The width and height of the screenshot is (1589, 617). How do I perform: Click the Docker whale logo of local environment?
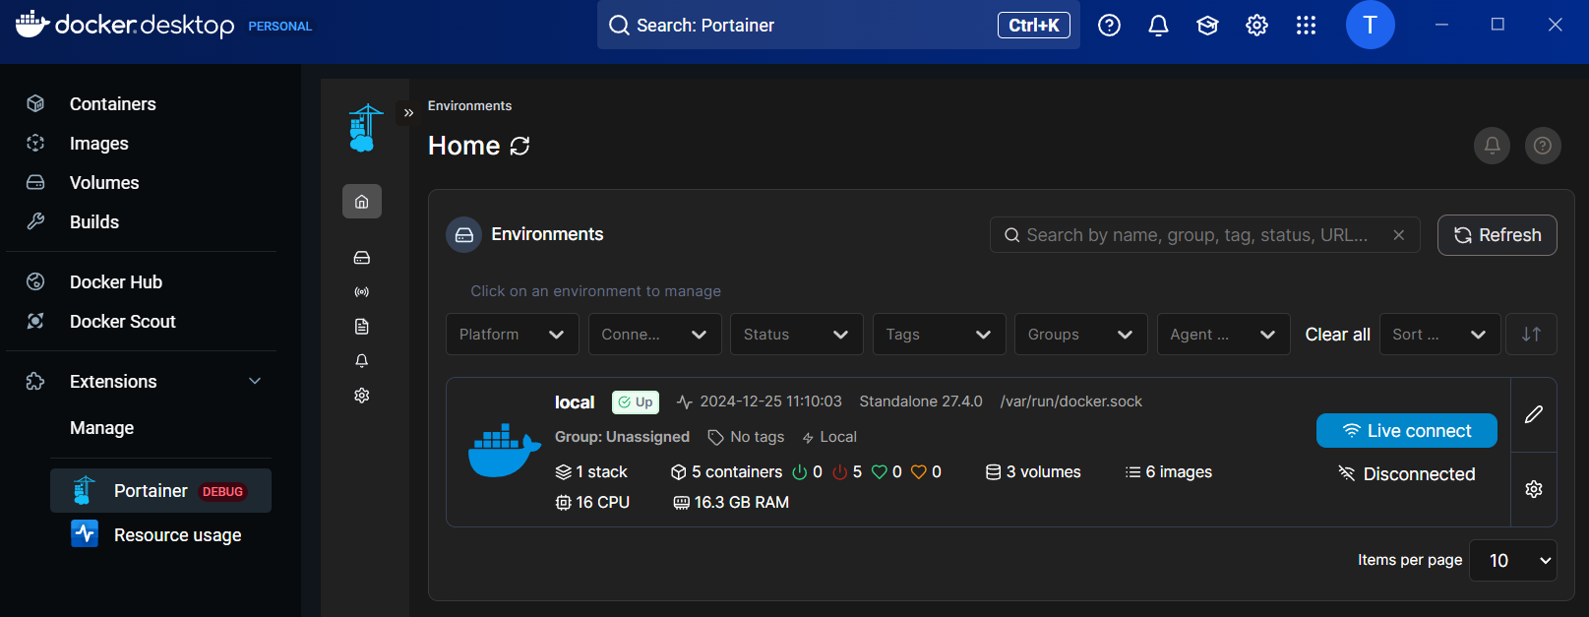pos(504,451)
